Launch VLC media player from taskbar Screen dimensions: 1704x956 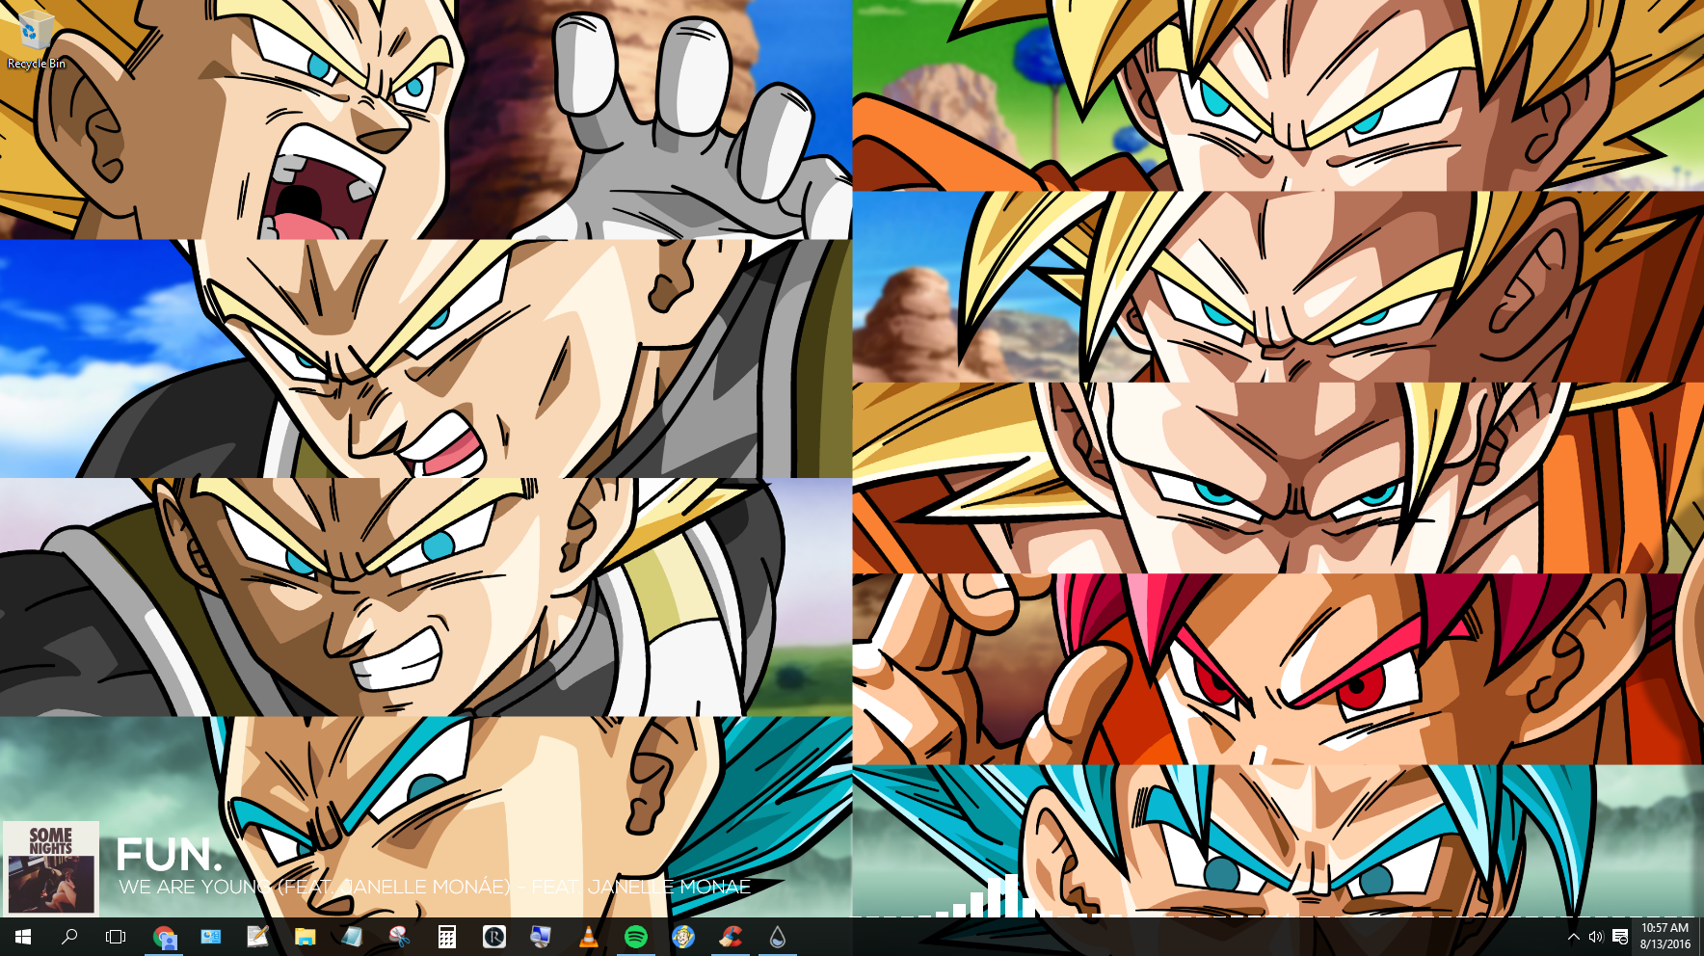(x=588, y=937)
